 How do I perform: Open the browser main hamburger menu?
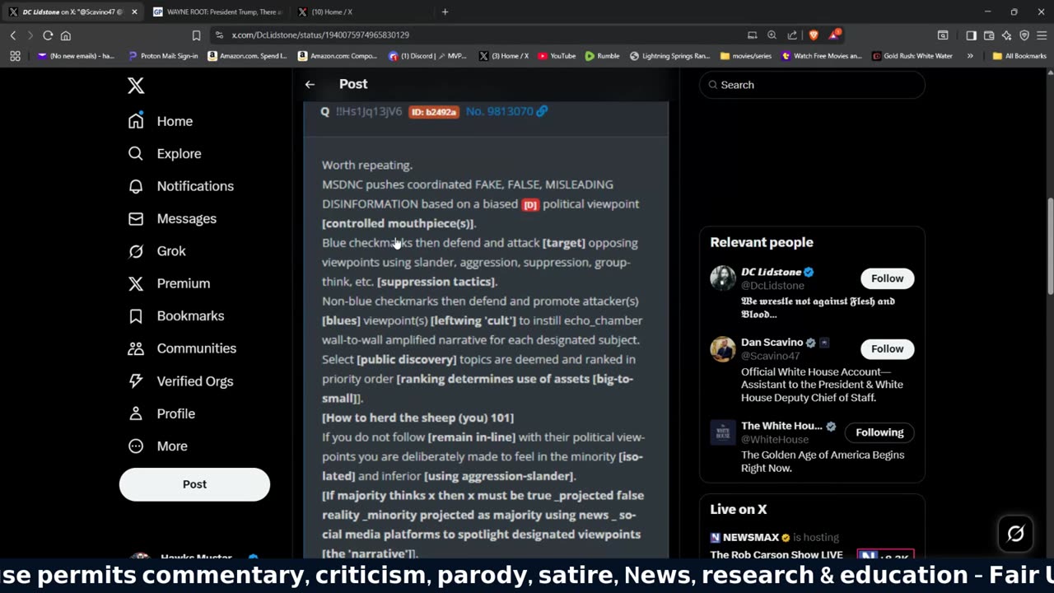point(1042,35)
